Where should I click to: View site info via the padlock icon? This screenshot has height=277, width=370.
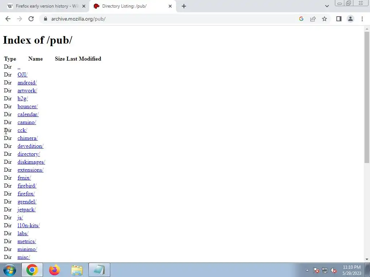pyautogui.click(x=46, y=19)
